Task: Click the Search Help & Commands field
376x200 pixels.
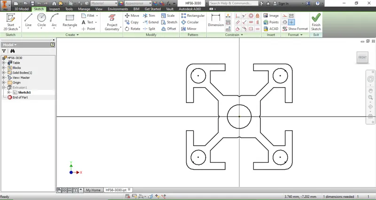Action: pos(233,3)
